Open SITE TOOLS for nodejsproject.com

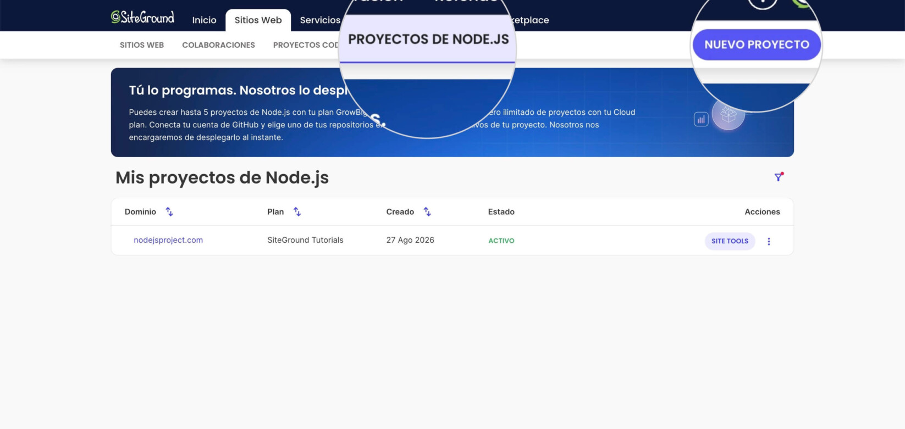pos(730,241)
